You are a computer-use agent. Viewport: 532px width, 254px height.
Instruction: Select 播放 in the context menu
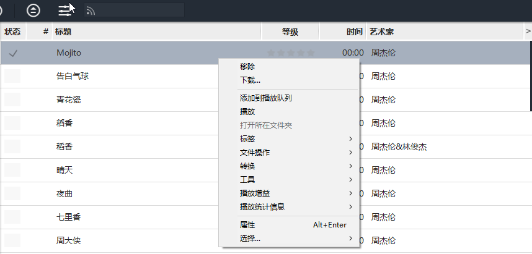pos(289,112)
